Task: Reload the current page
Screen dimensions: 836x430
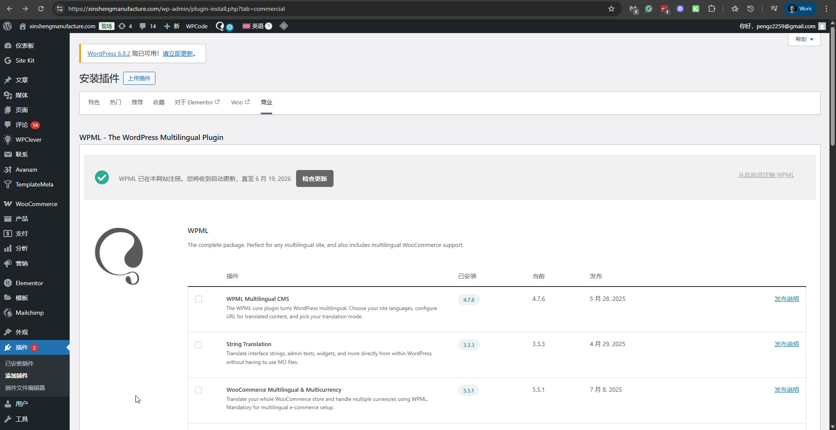Action: tap(41, 9)
